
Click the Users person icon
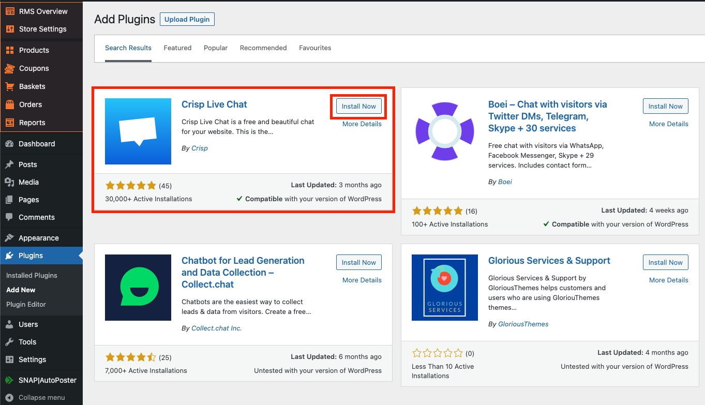9,324
